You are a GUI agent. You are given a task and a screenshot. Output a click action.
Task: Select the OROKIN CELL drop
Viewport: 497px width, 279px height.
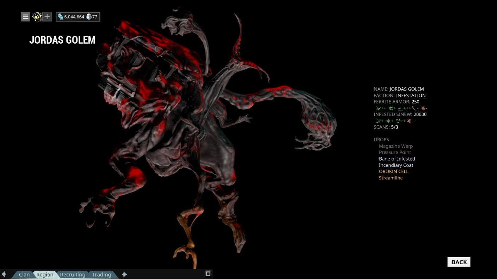point(393,171)
